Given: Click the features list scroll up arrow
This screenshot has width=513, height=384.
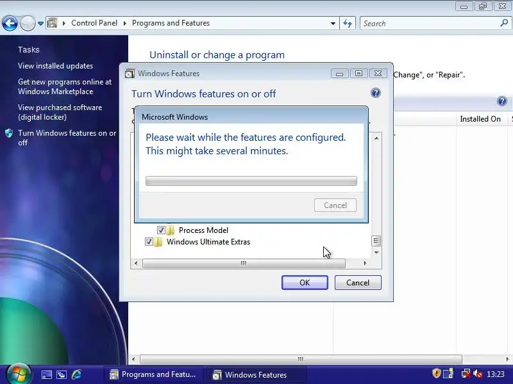Looking at the screenshot, I should point(376,138).
